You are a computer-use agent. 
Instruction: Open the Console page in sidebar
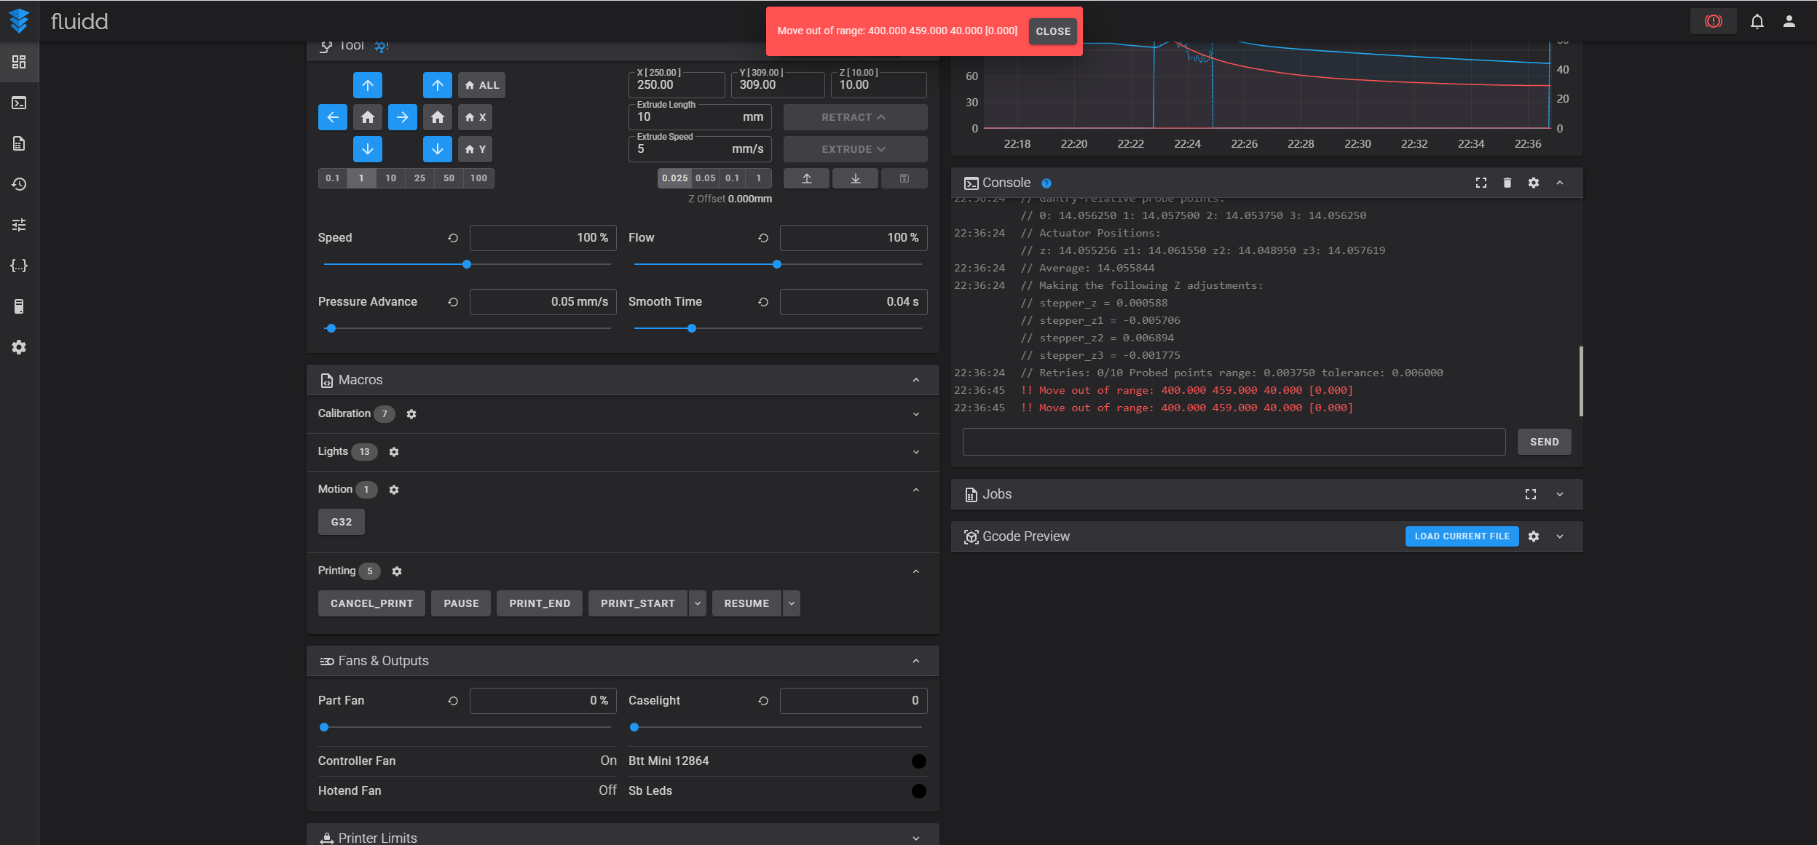19,103
